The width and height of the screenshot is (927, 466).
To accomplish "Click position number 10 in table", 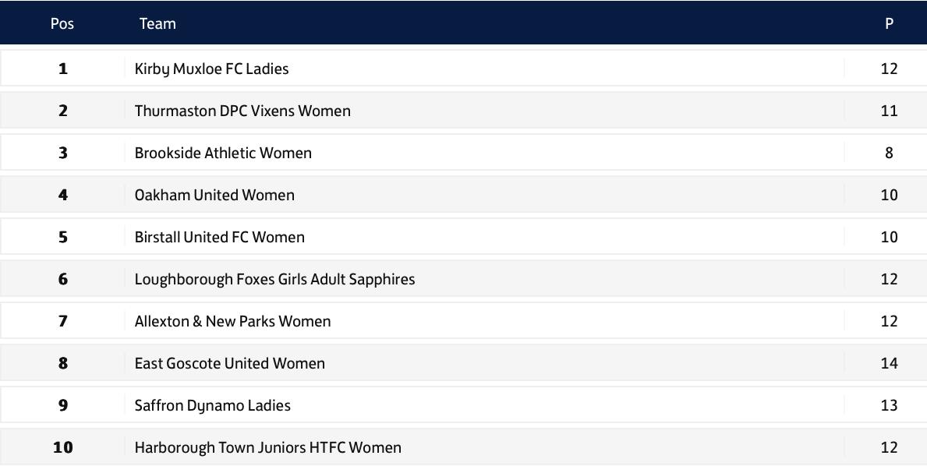I will tap(62, 448).
